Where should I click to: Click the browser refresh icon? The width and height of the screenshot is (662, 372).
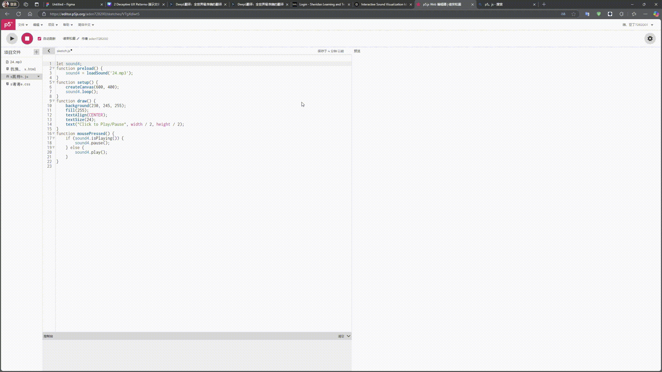(x=19, y=14)
